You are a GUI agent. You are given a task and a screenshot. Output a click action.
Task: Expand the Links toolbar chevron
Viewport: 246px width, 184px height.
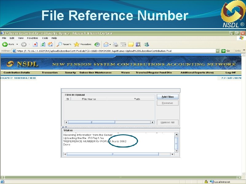[244, 50]
